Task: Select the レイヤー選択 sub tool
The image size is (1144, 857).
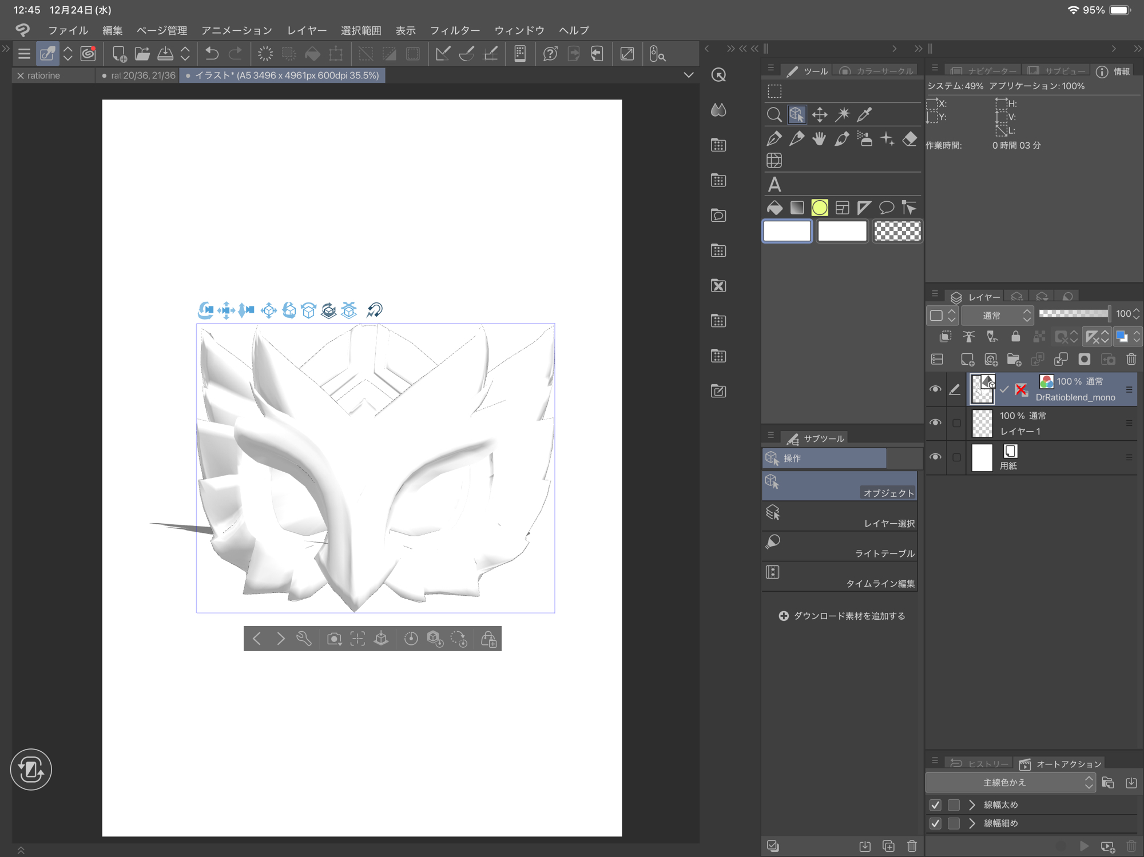Action: 840,516
